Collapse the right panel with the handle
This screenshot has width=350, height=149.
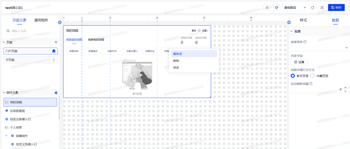tap(289, 22)
